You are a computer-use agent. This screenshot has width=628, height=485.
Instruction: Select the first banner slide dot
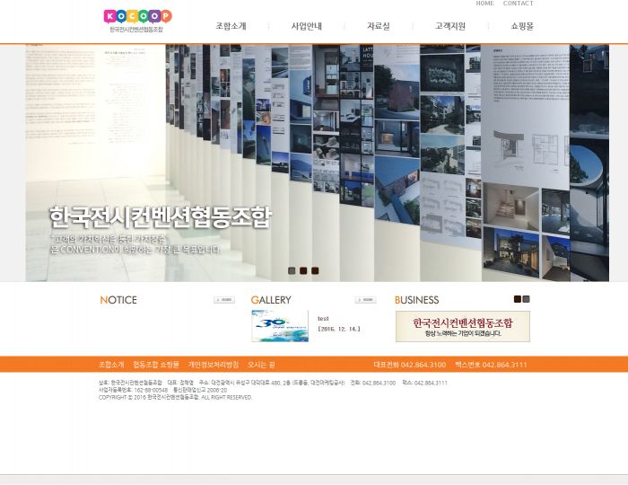pyautogui.click(x=292, y=270)
